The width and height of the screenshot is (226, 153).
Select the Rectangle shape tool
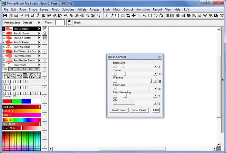point(150,15)
